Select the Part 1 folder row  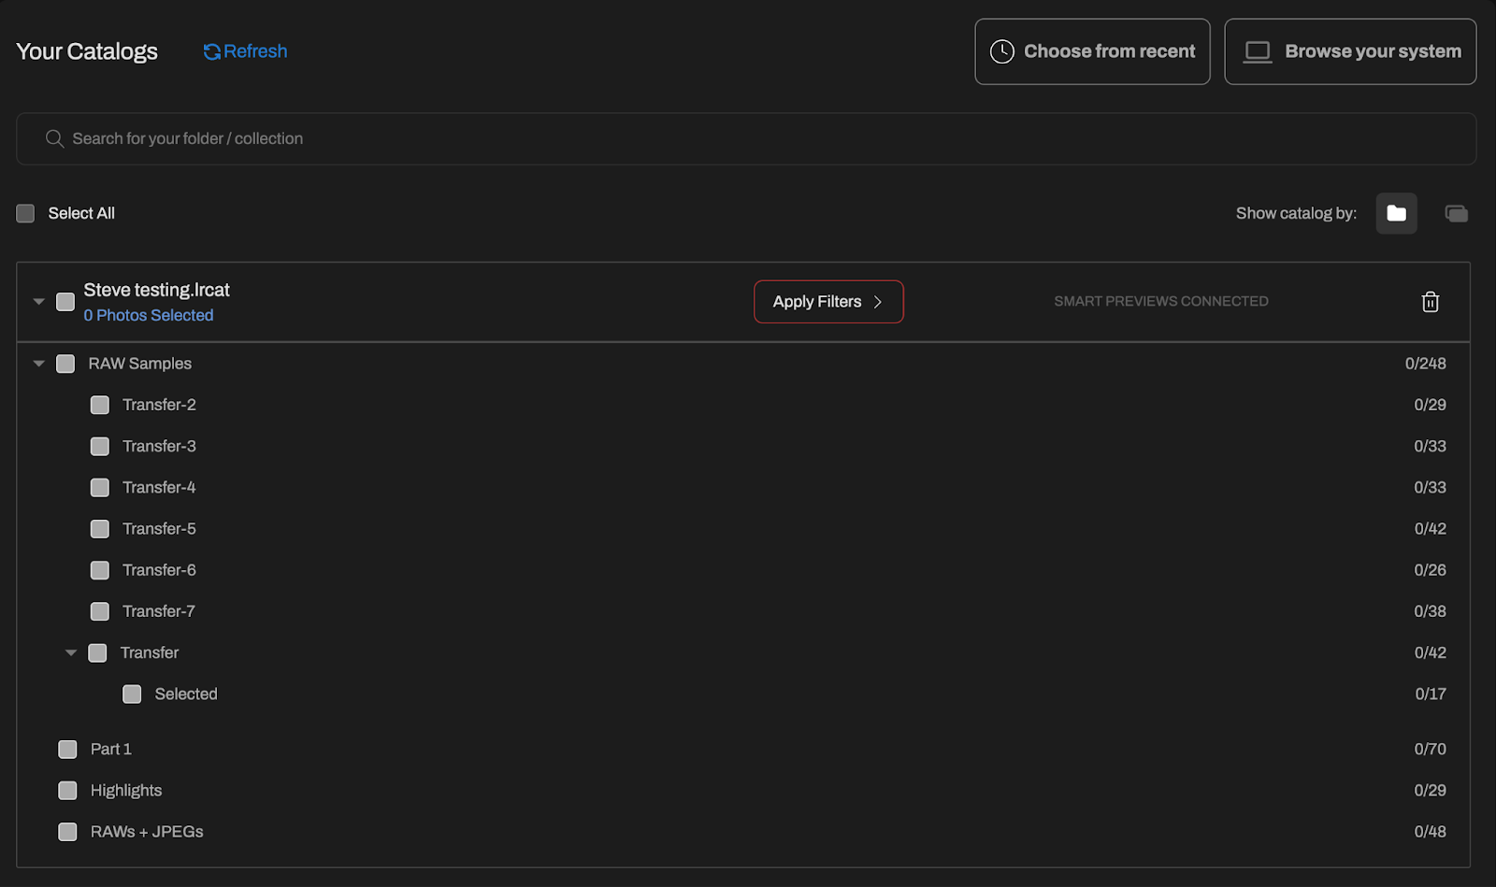(x=111, y=750)
